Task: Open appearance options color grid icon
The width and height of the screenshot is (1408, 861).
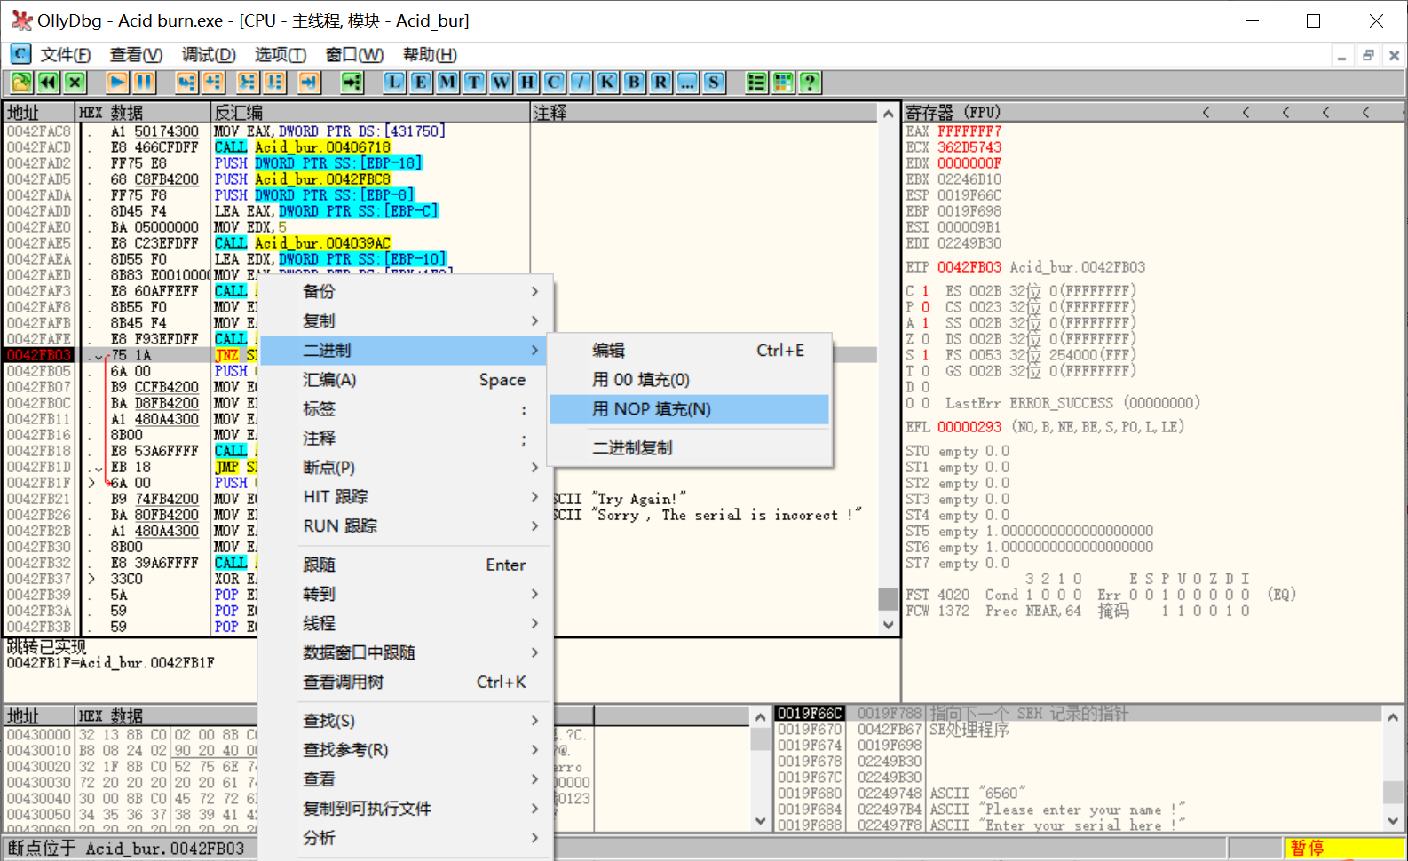Action: click(x=783, y=83)
